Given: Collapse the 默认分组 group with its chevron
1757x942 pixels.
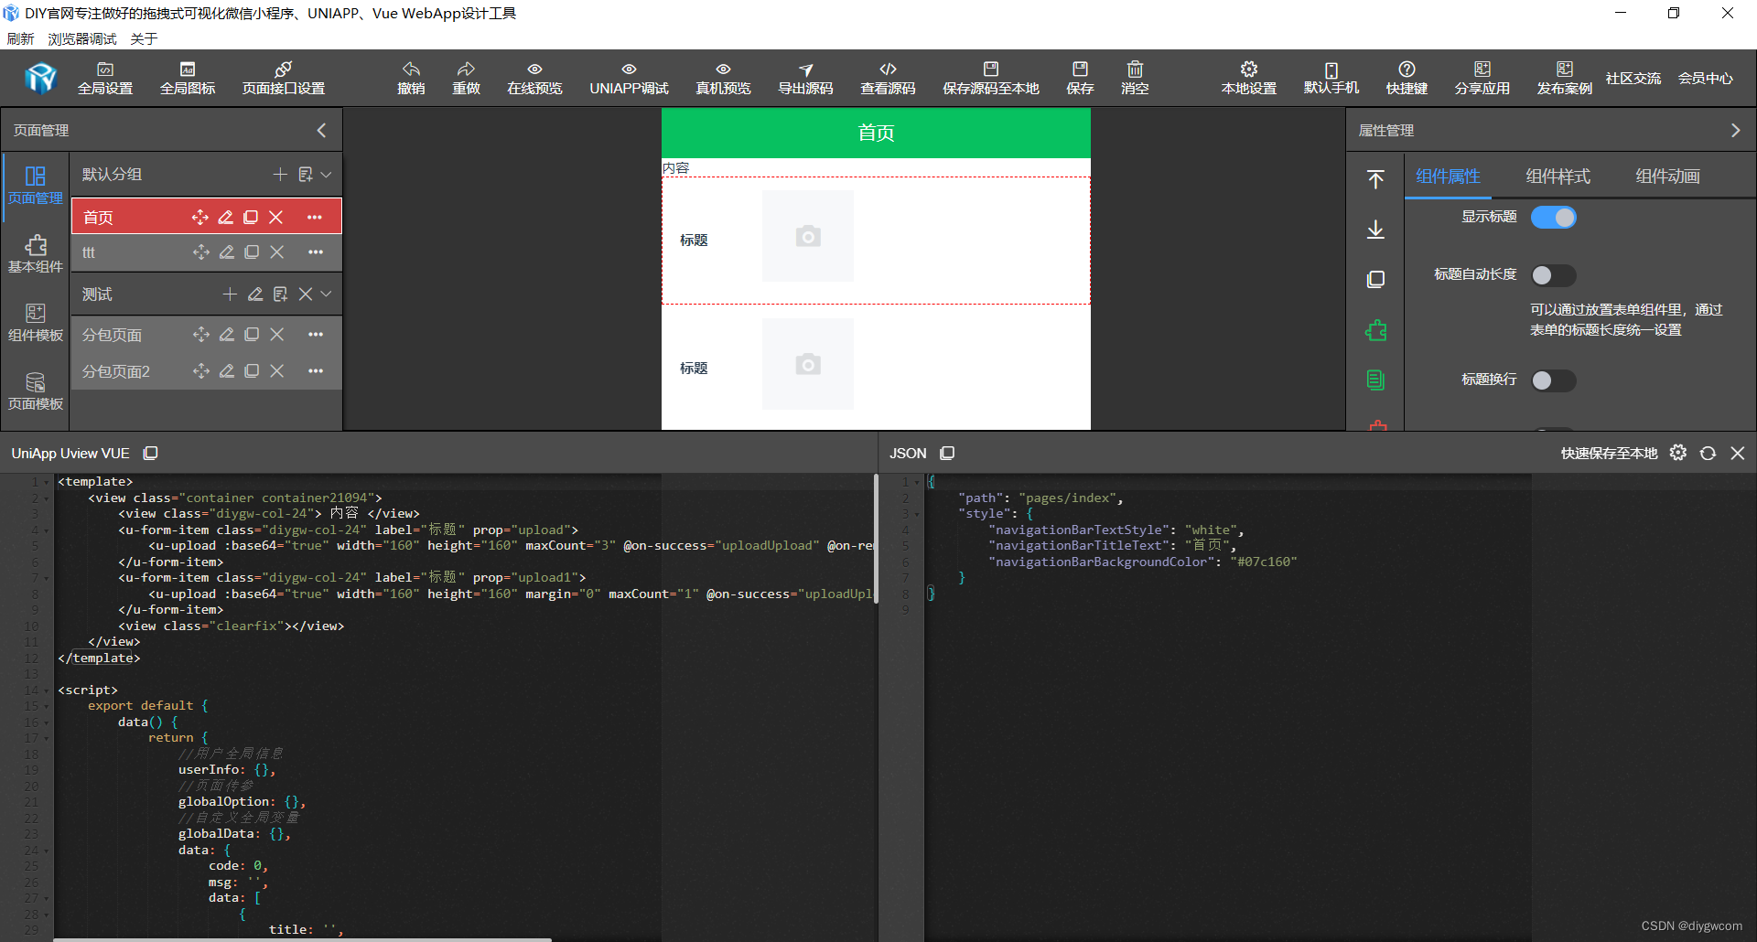Looking at the screenshot, I should tap(326, 174).
